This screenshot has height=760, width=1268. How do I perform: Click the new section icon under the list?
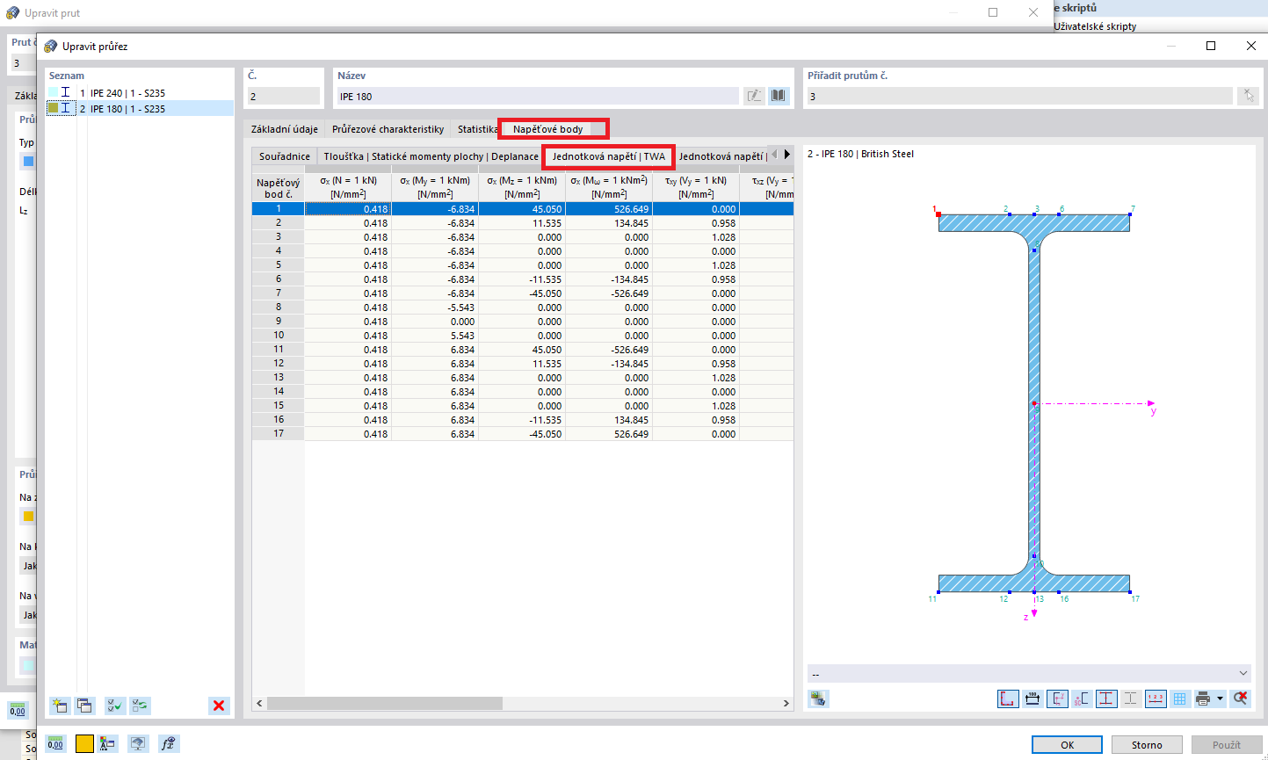(60, 705)
